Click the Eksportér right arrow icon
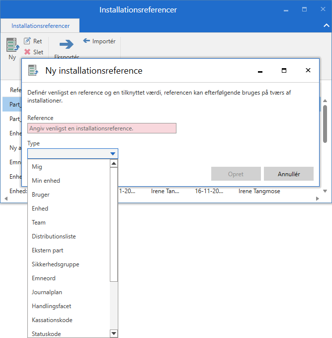 [x=67, y=44]
